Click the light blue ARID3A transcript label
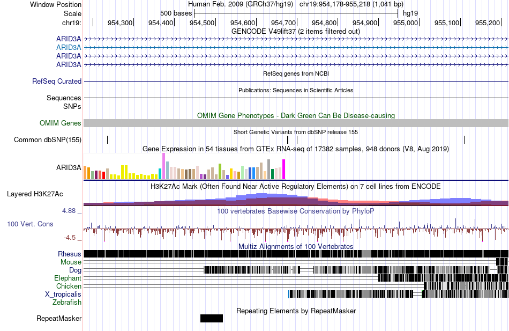509x331 pixels. [69, 47]
